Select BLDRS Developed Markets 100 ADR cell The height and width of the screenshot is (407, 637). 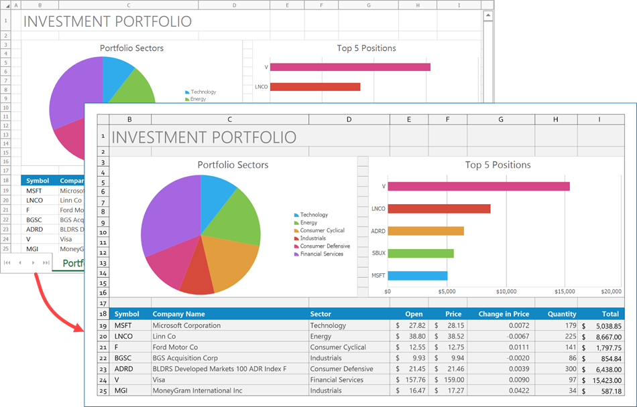tap(230, 369)
